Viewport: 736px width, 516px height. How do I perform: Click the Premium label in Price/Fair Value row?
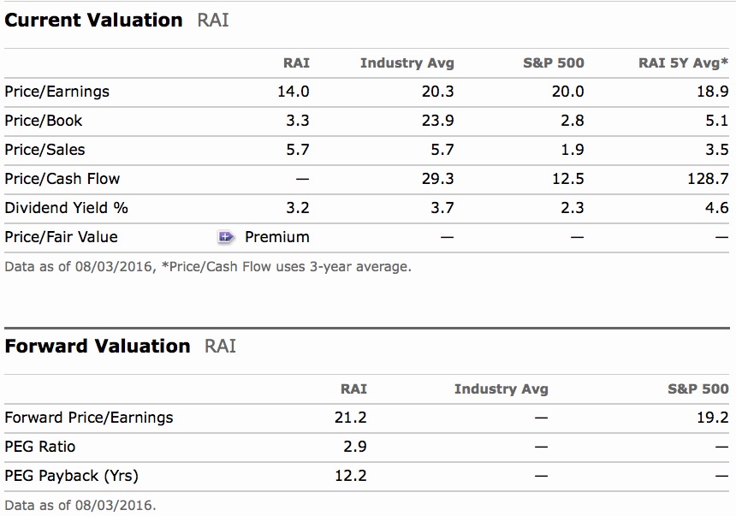(x=276, y=237)
